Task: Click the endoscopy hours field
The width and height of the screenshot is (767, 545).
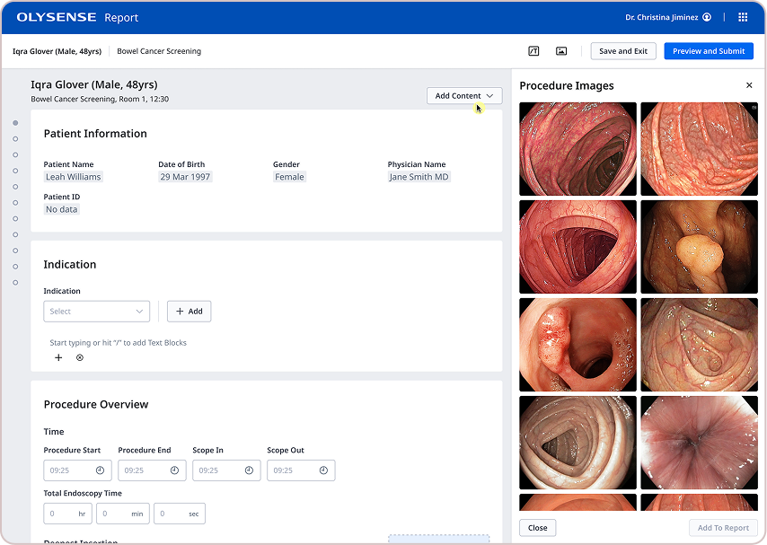Action: coord(67,514)
